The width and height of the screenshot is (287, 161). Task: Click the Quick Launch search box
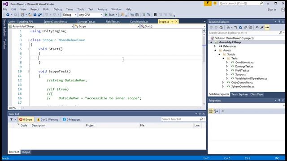coord(241,3)
